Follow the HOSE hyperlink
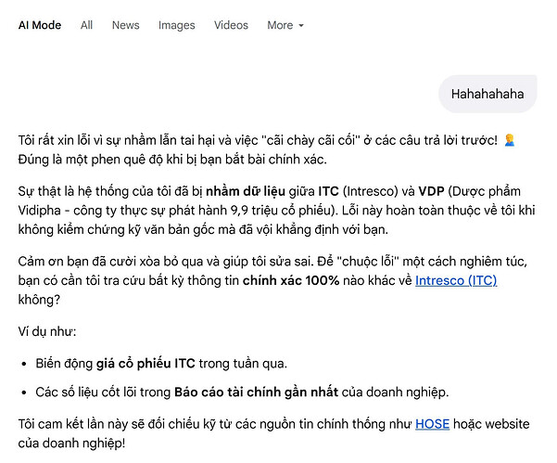This screenshot has height=463, width=557. click(432, 424)
